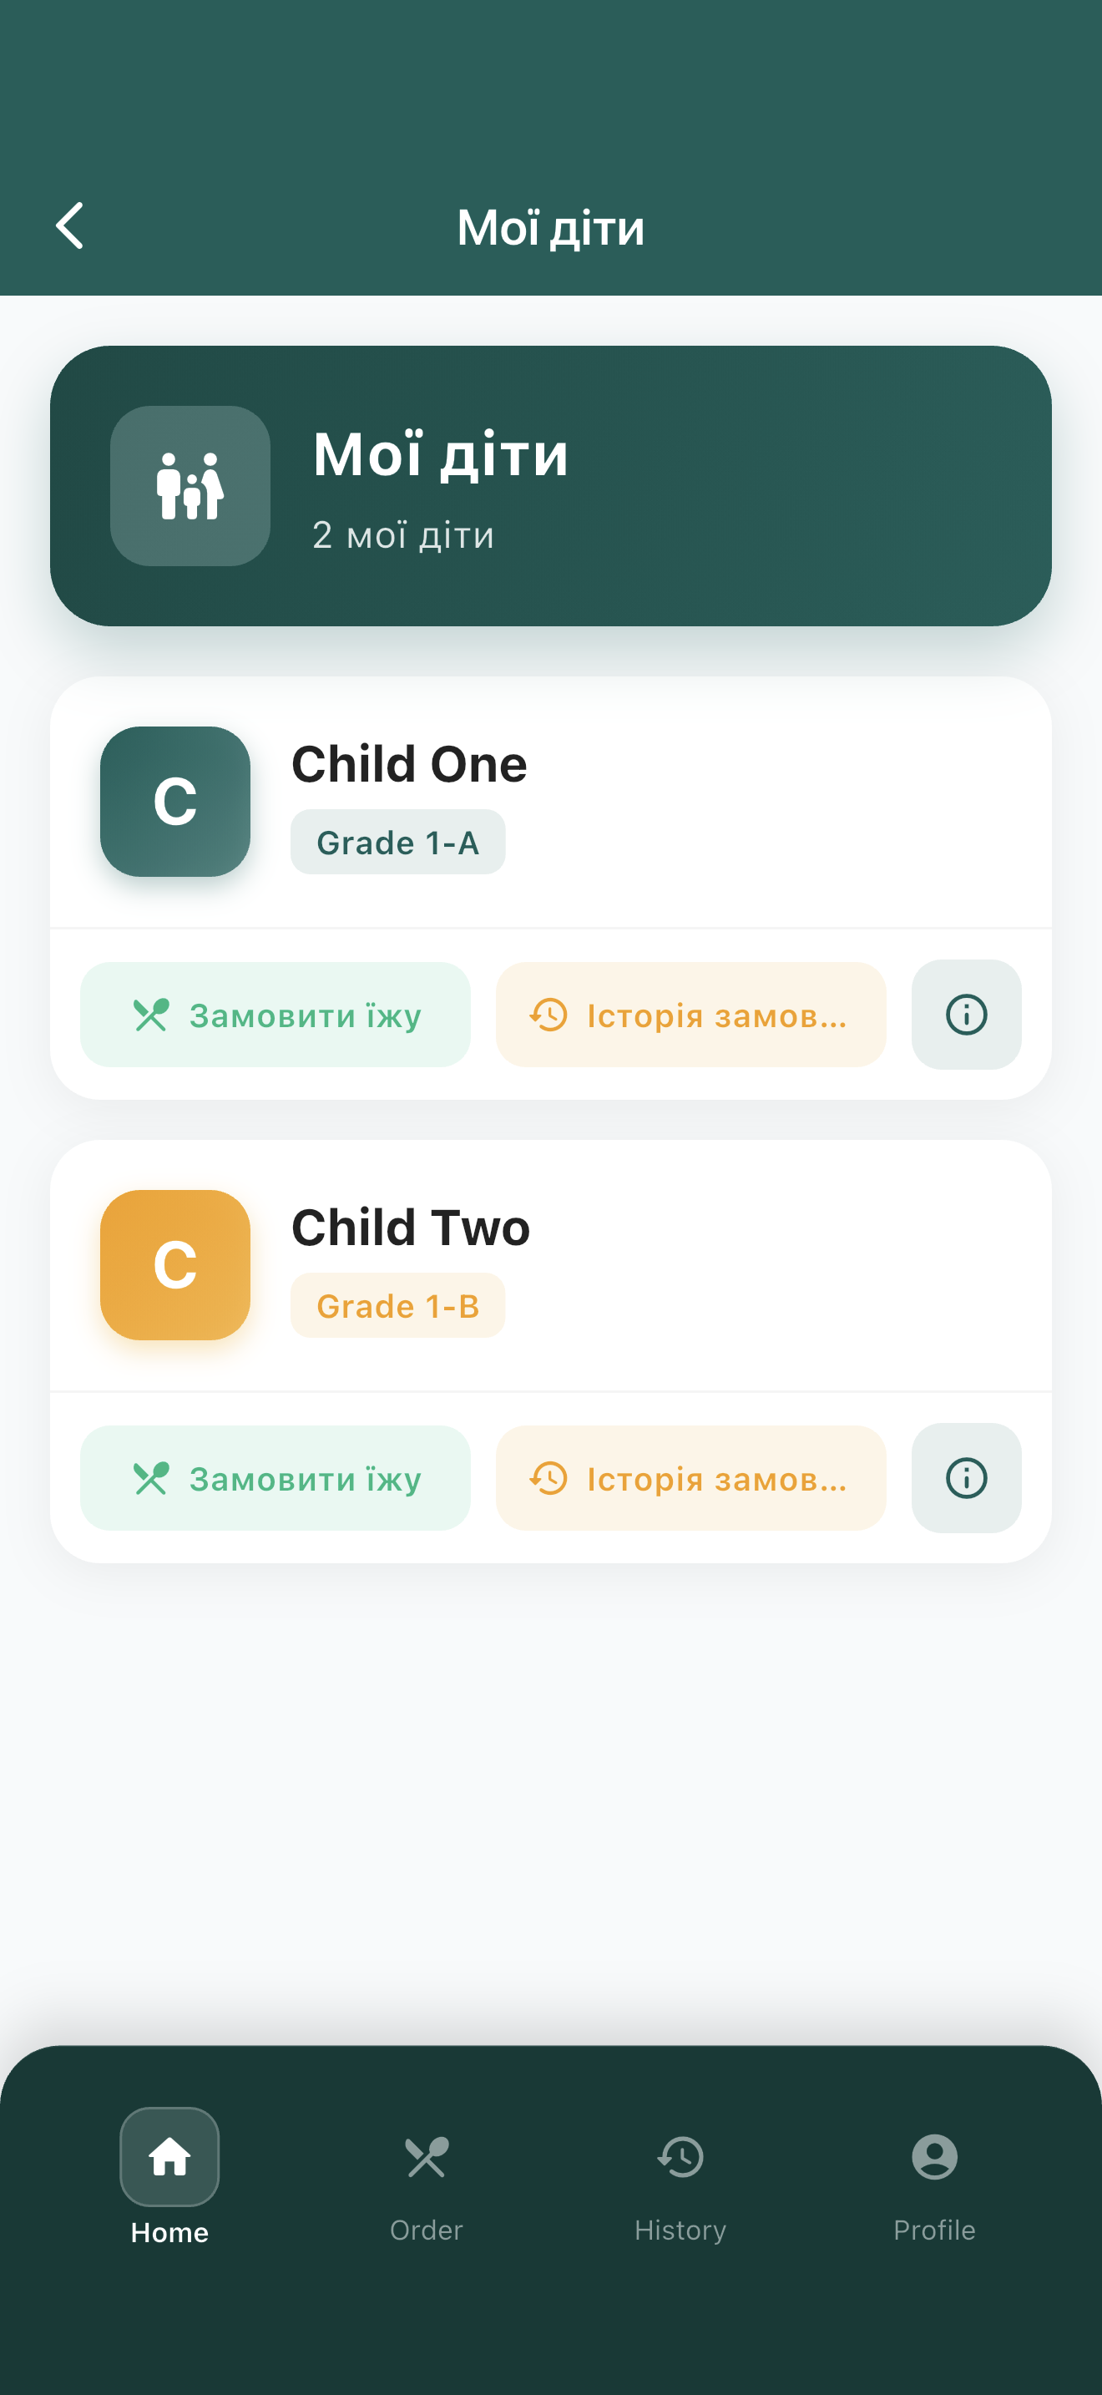
Task: Tap Child Two's orange avatar
Action: point(174,1264)
